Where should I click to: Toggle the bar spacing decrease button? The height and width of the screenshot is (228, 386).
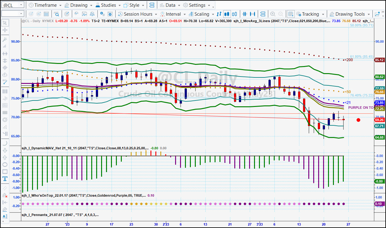click(x=245, y=14)
